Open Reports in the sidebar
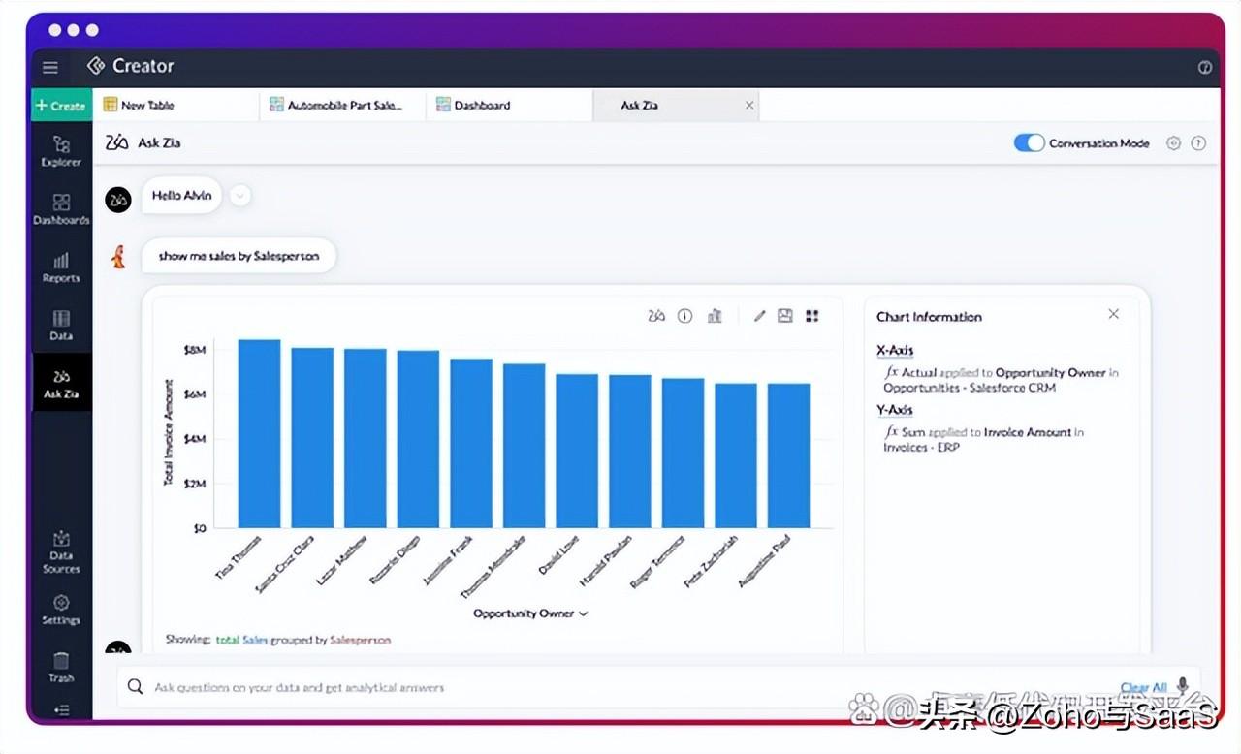 click(61, 267)
